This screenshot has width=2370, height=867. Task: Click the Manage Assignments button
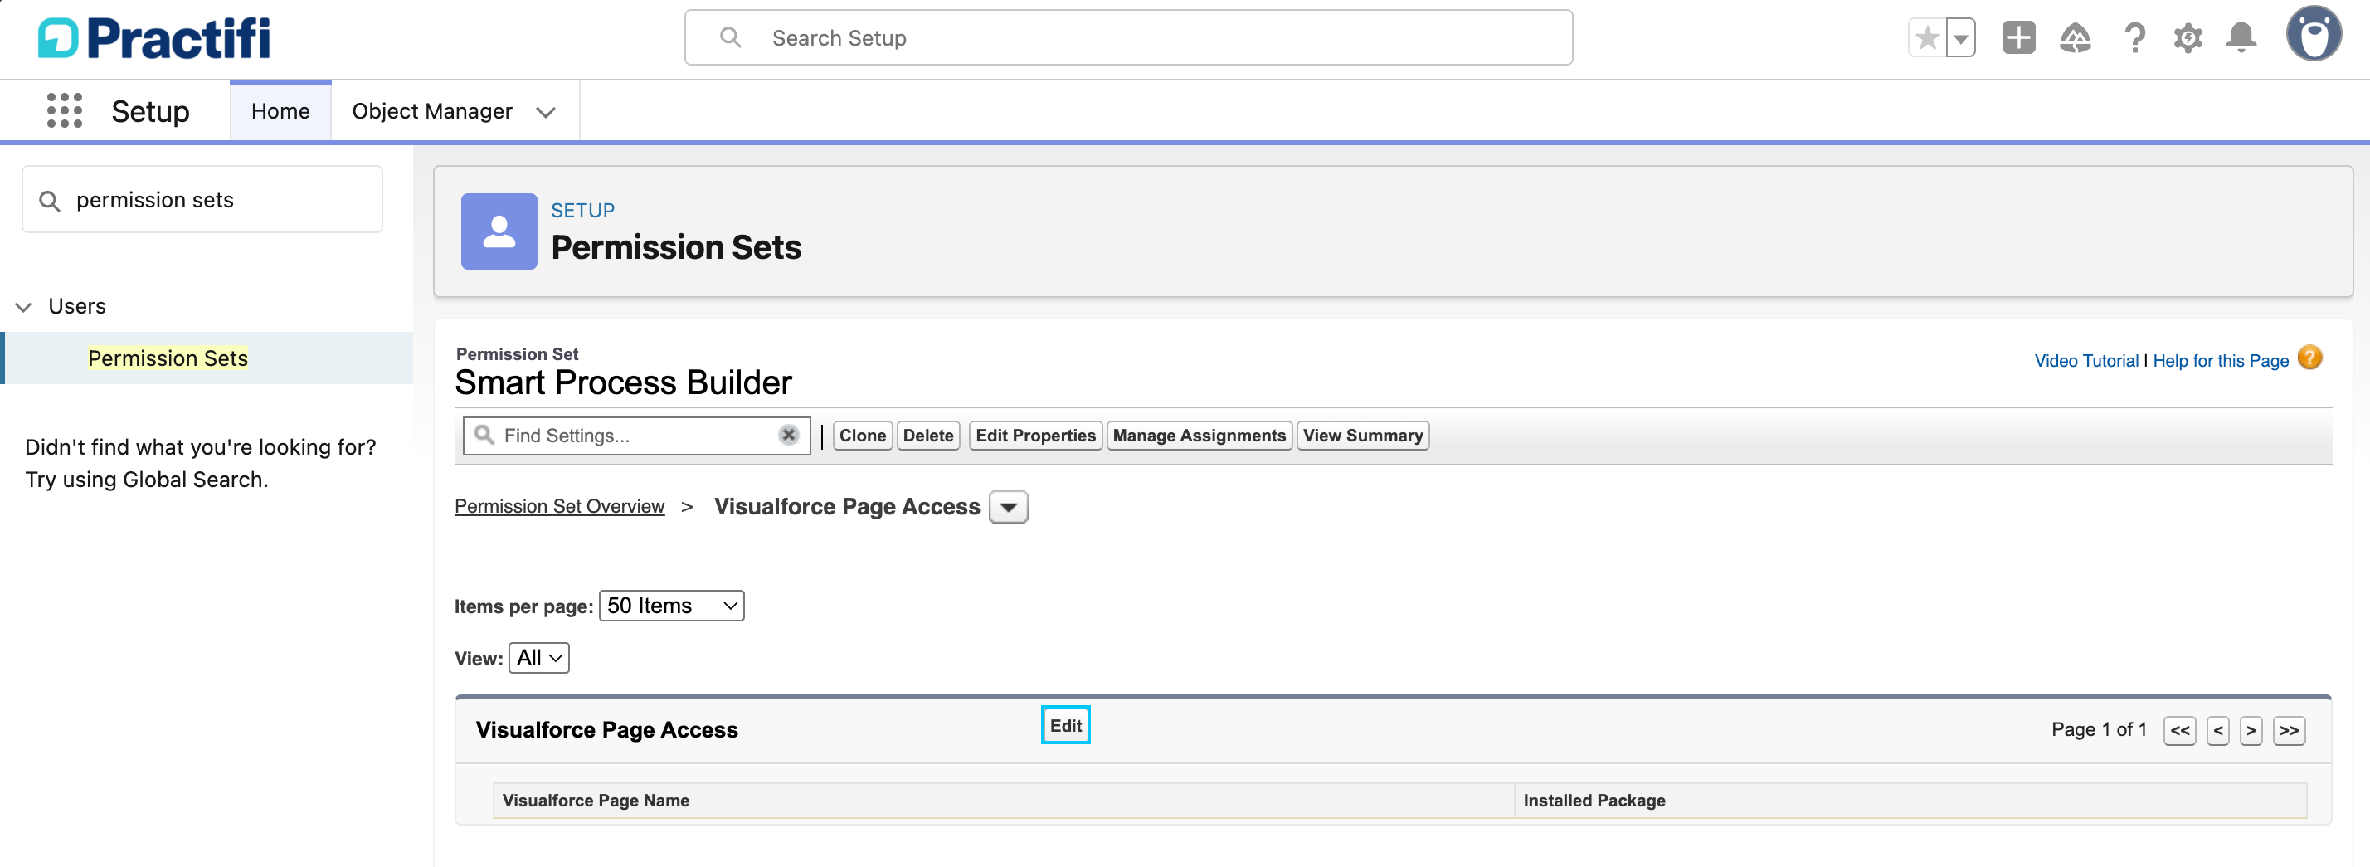click(1199, 436)
